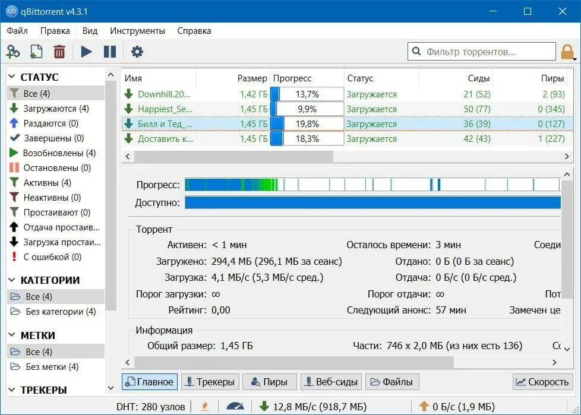Select Без метки (4)

coord(56,366)
